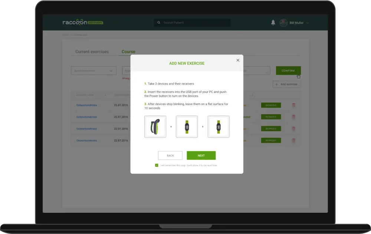Delete the first exercise with trash icon

point(293,105)
